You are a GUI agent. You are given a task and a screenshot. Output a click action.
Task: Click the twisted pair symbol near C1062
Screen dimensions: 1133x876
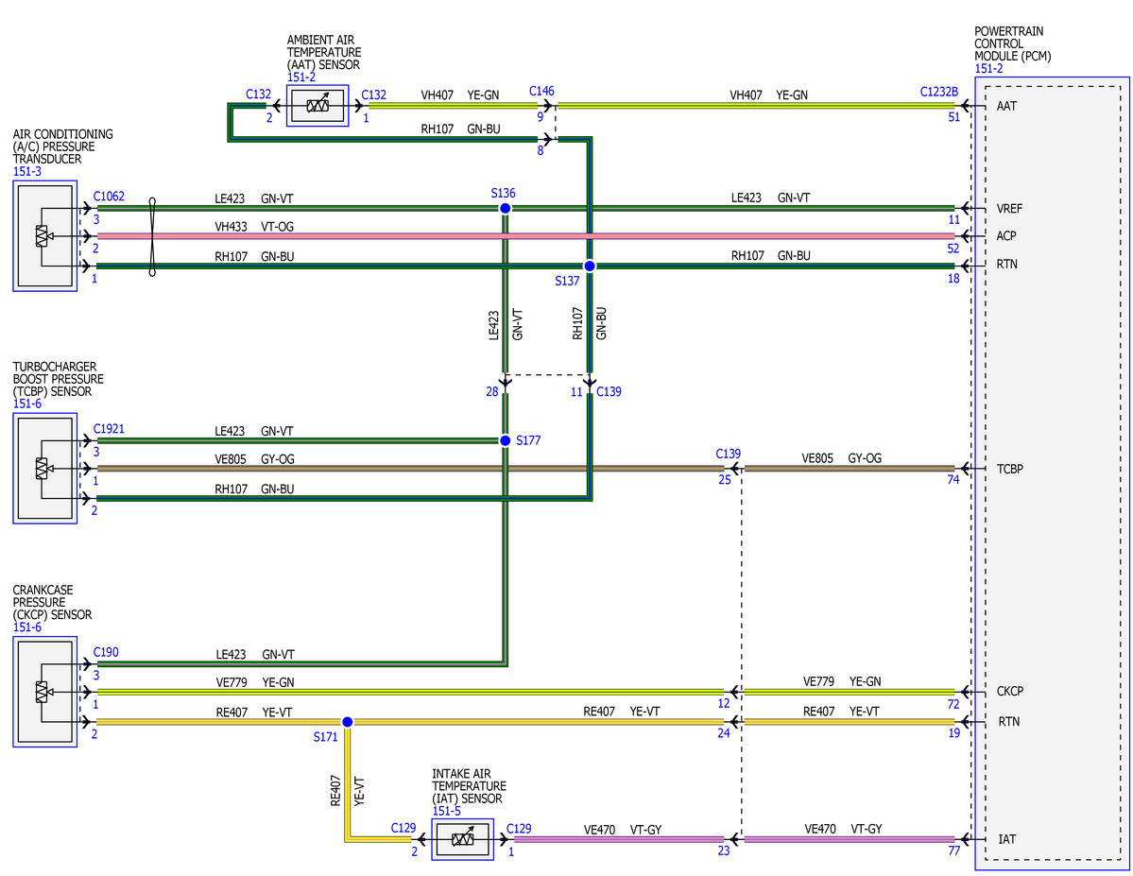[152, 236]
